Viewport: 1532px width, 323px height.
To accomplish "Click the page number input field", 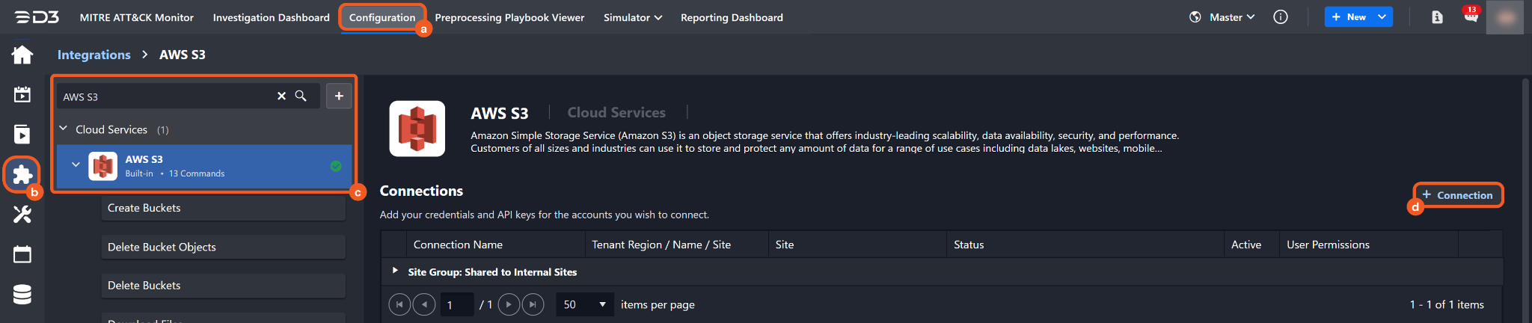I will tap(456, 304).
